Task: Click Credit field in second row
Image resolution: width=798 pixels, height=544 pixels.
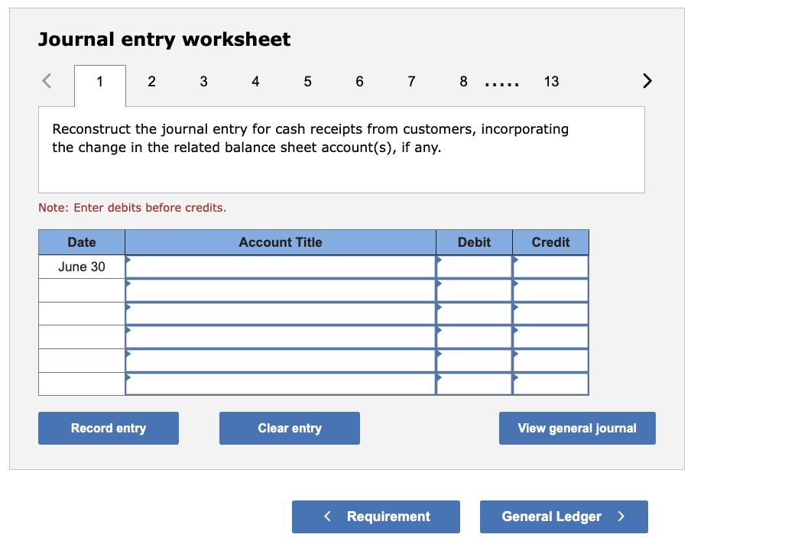Action: tap(550, 290)
